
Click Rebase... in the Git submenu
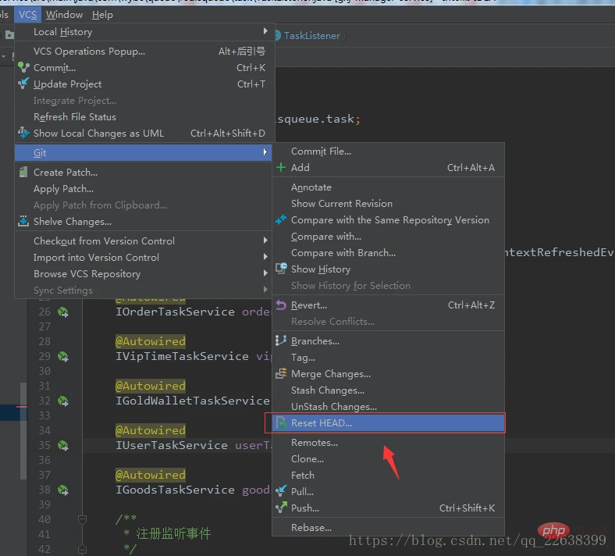tap(311, 527)
